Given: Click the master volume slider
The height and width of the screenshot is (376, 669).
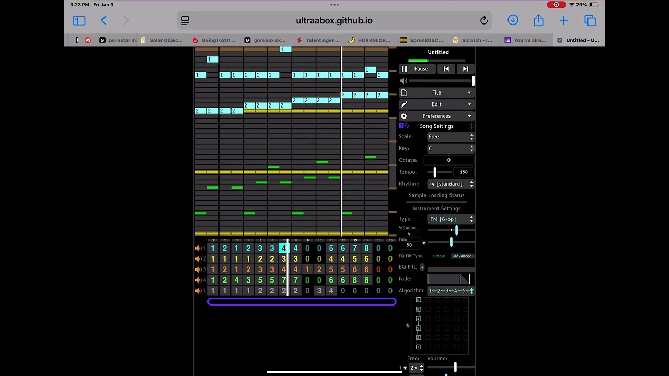Looking at the screenshot, I should coord(442,81).
